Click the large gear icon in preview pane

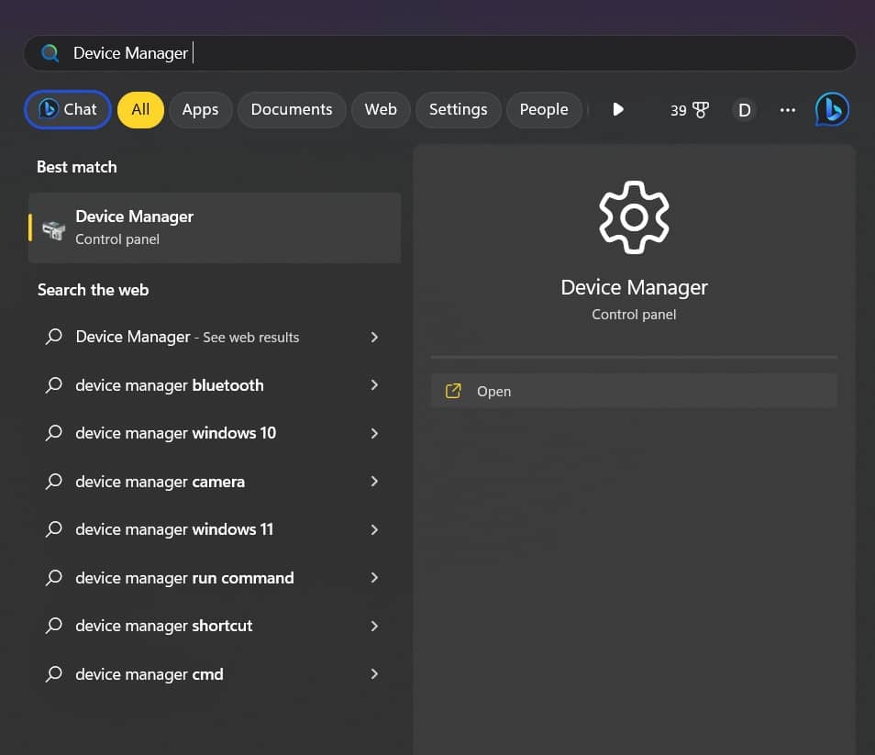634,217
